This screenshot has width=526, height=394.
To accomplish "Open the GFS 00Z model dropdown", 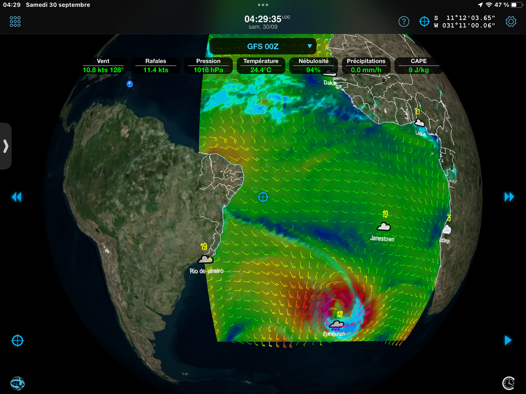I will click(263, 46).
